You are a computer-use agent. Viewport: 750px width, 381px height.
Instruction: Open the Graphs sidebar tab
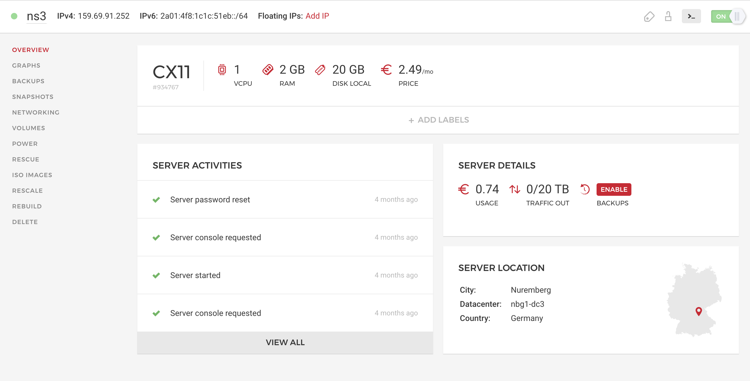(26, 66)
